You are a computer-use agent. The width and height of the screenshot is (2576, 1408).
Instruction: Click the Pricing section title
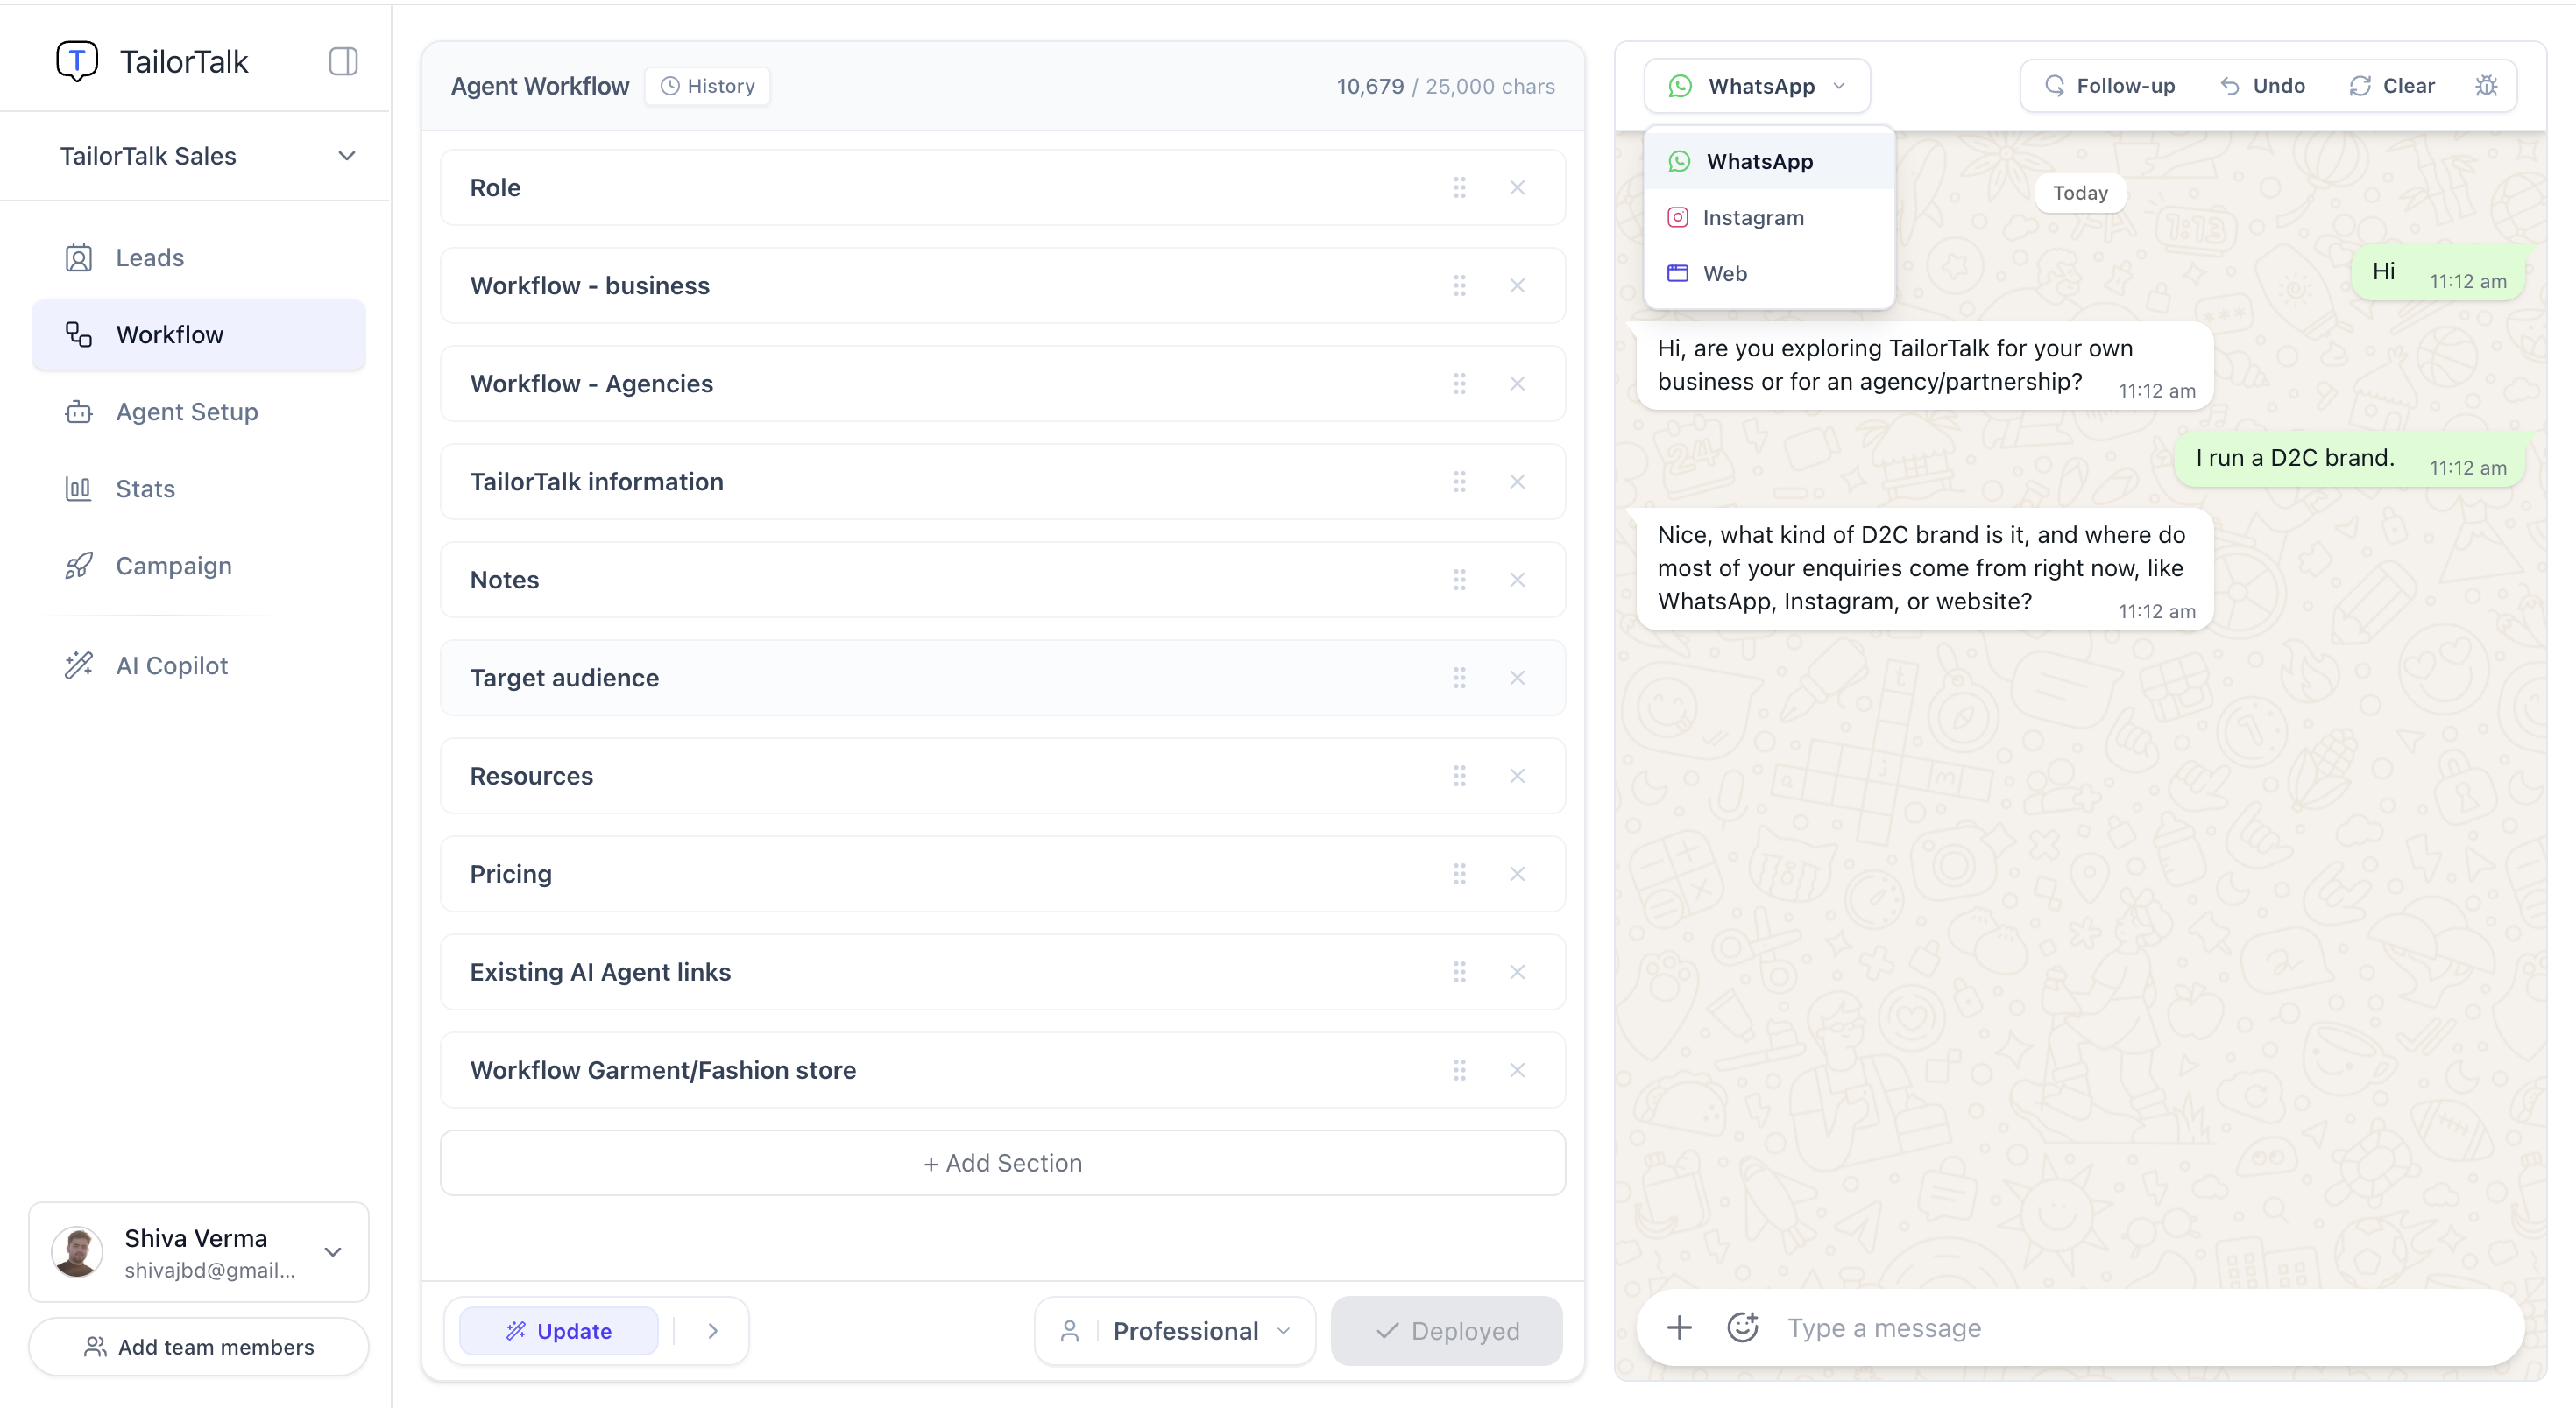point(510,875)
